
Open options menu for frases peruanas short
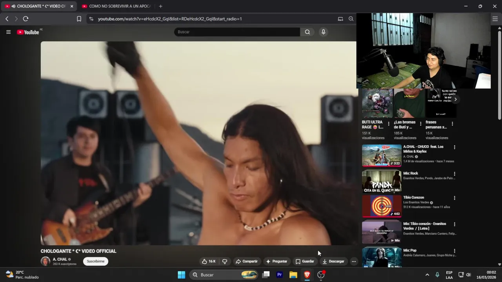point(452,124)
